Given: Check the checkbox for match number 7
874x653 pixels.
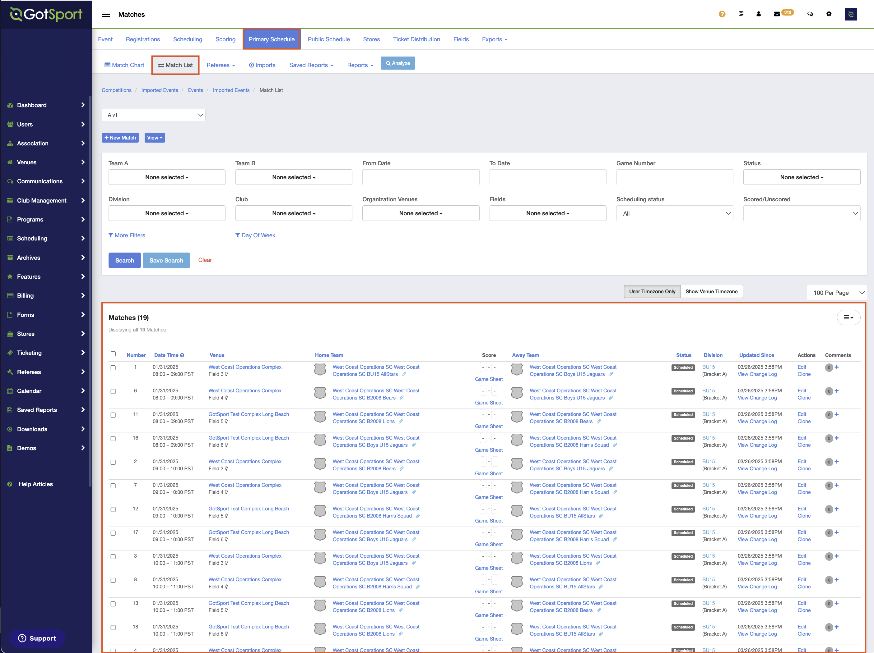Looking at the screenshot, I should pos(113,486).
